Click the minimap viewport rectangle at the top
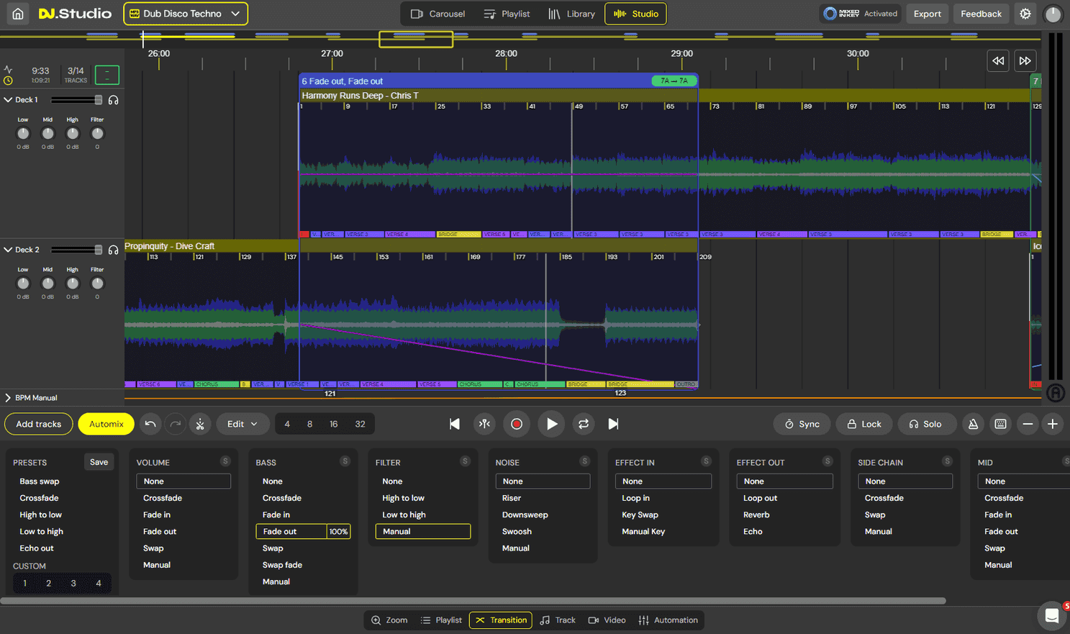Screen dimensions: 1070x634 pos(416,40)
